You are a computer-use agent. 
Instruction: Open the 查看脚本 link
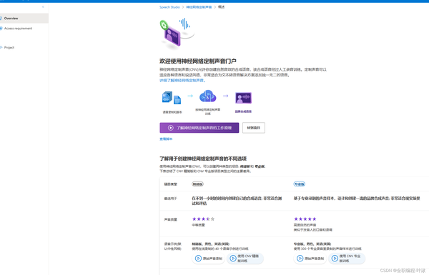(x=166, y=139)
